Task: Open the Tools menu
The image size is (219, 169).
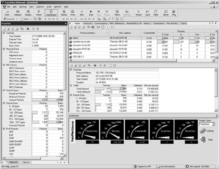Action: [x=49, y=7]
